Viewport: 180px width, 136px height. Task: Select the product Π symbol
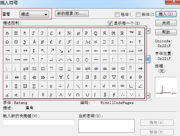click(x=16, y=86)
